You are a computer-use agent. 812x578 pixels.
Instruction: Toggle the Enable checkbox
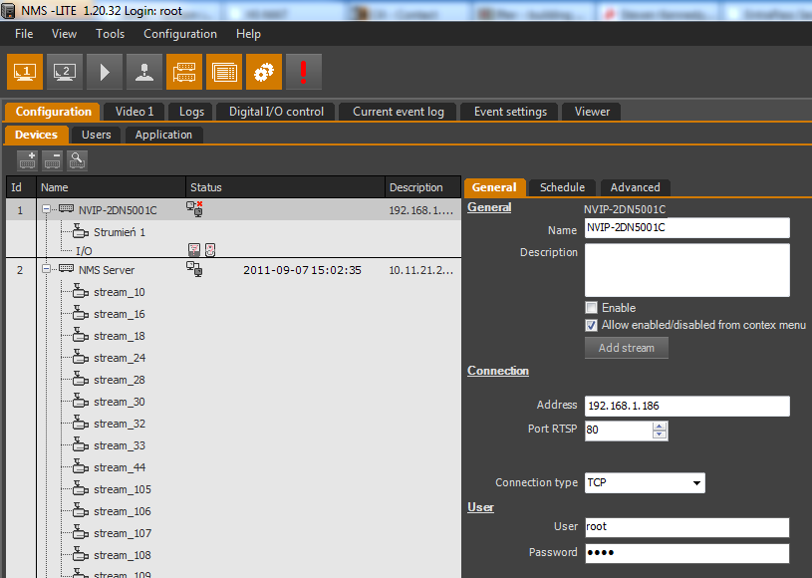[591, 308]
